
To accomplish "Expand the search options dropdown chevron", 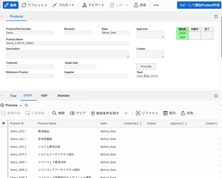I will click(126, 113).
